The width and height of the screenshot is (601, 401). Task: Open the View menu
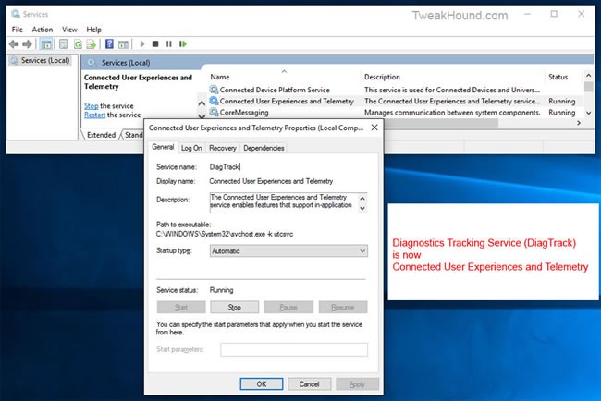[68, 30]
